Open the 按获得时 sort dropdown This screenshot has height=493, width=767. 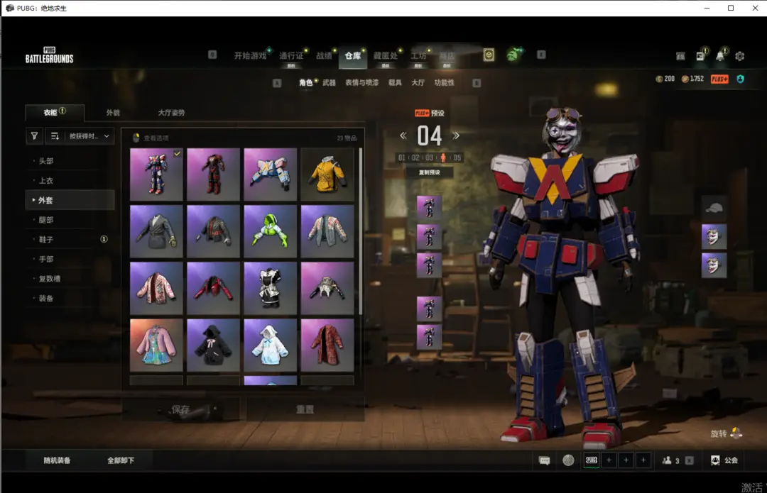(89, 136)
